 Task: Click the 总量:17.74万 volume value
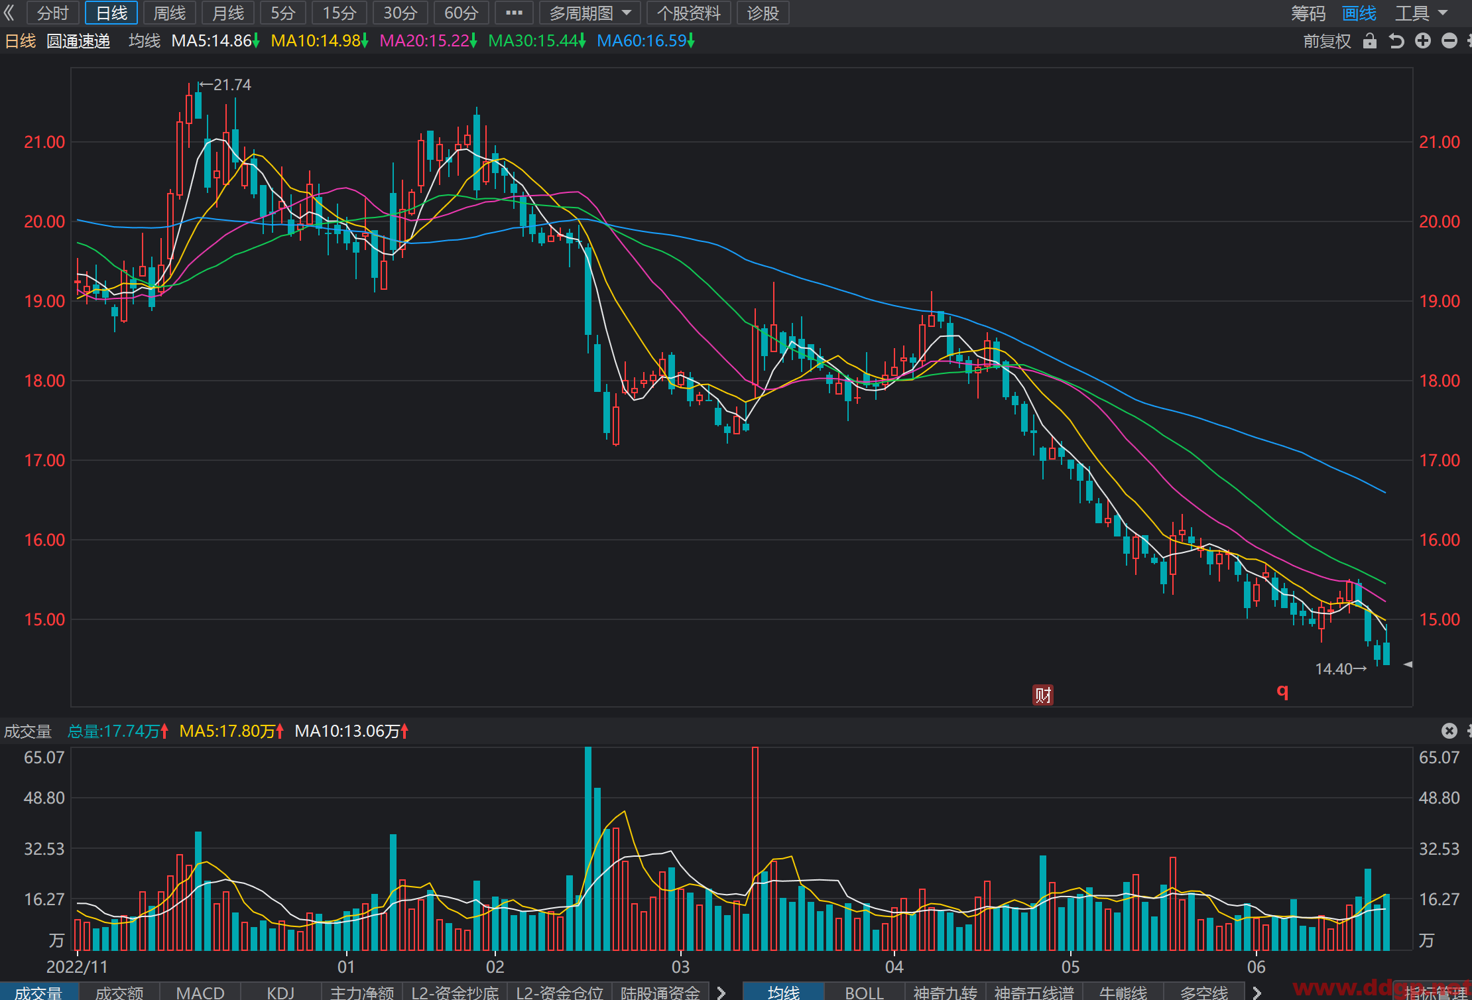[118, 731]
